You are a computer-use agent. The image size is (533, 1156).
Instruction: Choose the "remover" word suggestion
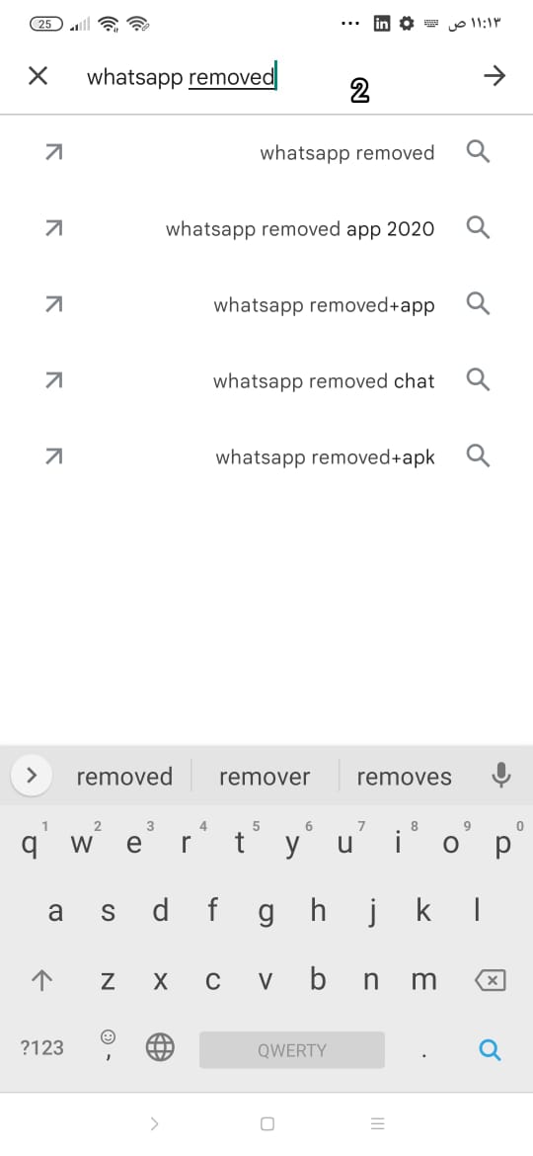click(x=265, y=777)
